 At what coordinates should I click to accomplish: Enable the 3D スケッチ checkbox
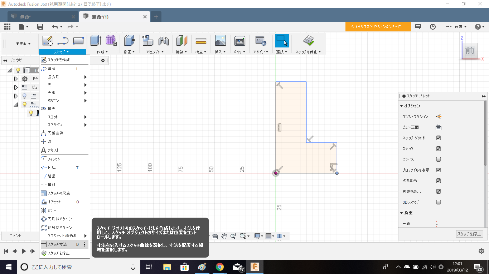pos(439,202)
